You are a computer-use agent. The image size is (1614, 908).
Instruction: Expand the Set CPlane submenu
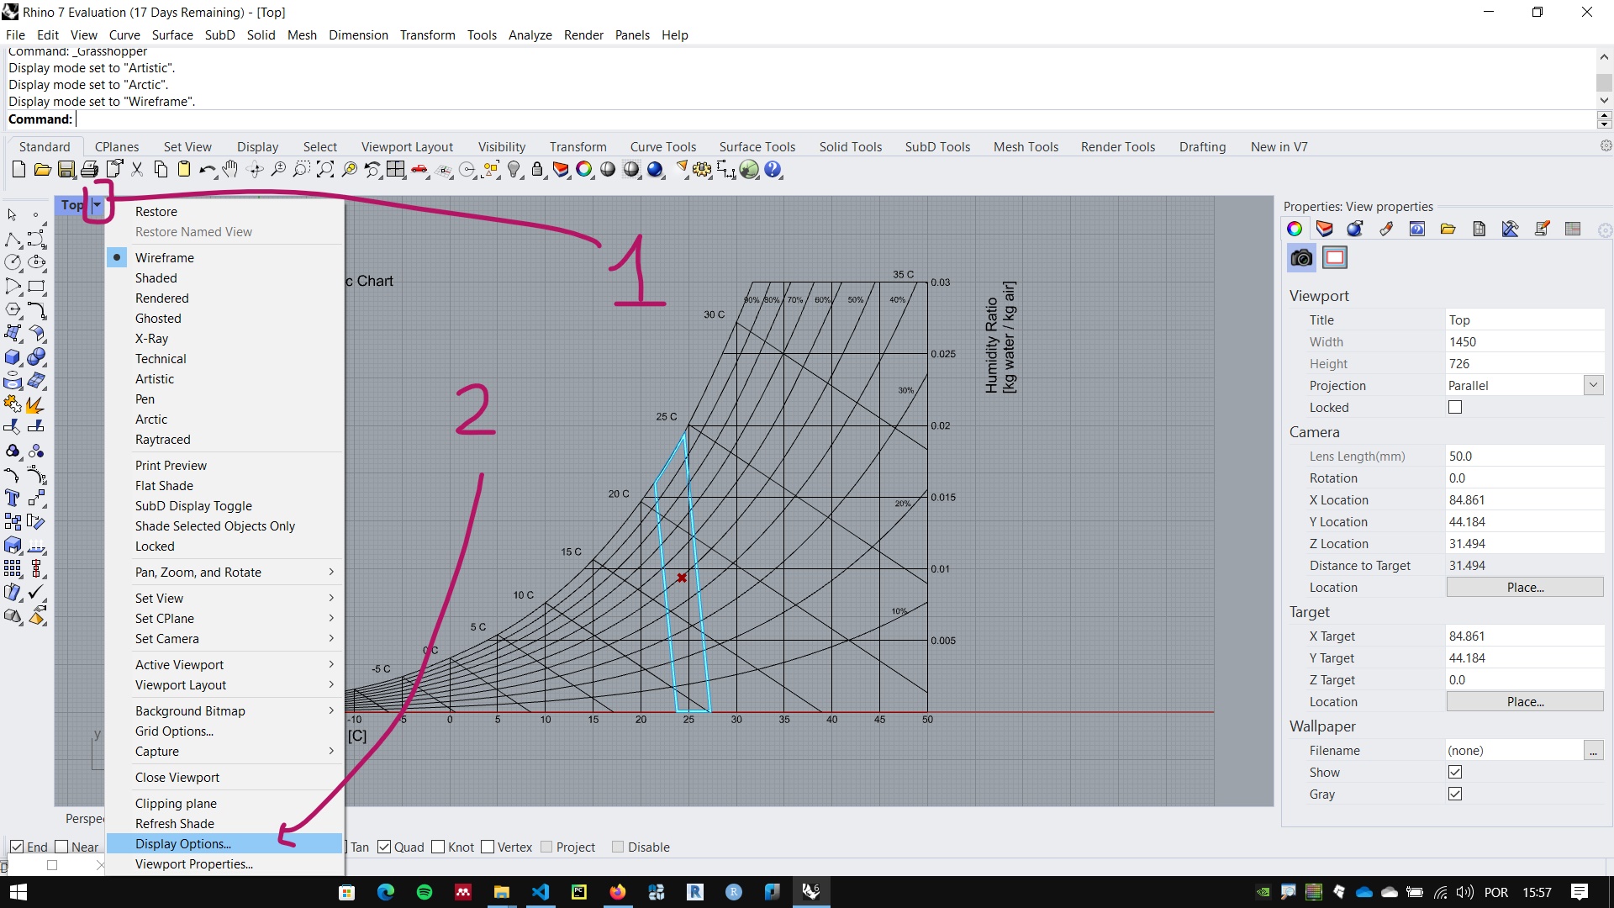coord(224,619)
